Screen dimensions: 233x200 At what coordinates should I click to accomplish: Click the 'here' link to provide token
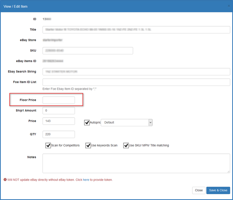[x=86, y=180]
